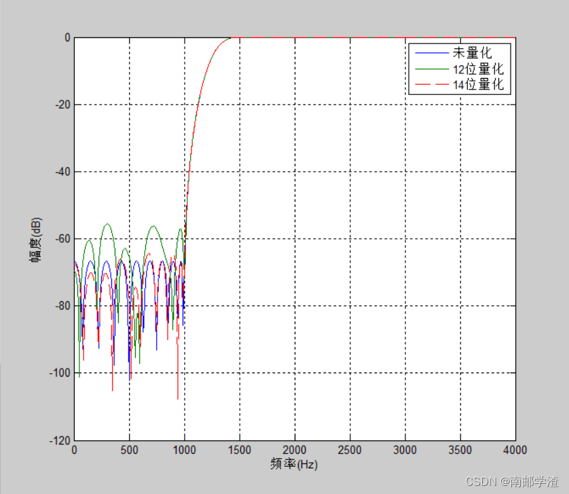The width and height of the screenshot is (569, 494).
Task: Click the 4000 tick label on x-axis
Action: (x=515, y=449)
